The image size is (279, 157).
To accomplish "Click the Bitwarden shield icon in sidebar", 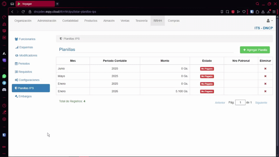I will tap(4, 135).
